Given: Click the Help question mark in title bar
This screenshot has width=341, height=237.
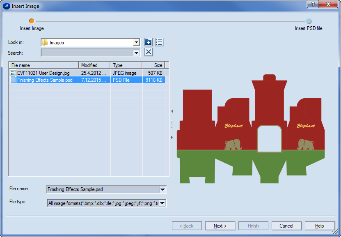Looking at the screenshot, I should tap(314, 4).
